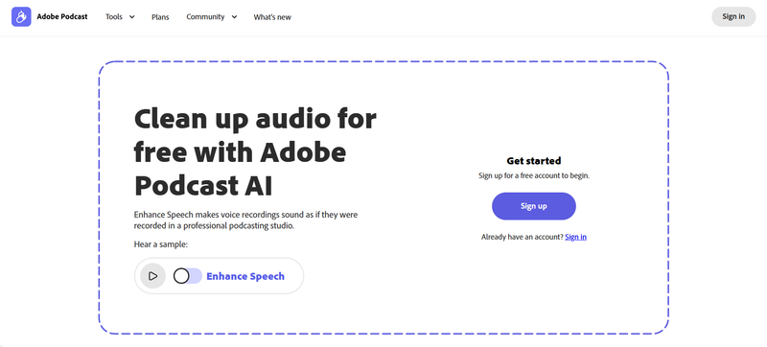Click the purple Sign up button
Image resolution: width=767 pixels, height=347 pixels.
(534, 206)
